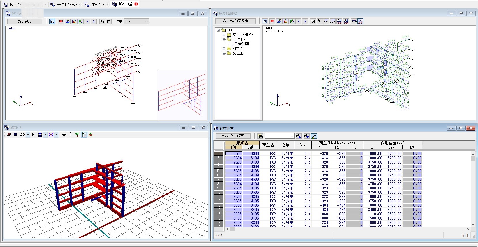Toggle the grid display in 3D modeler

84,135
